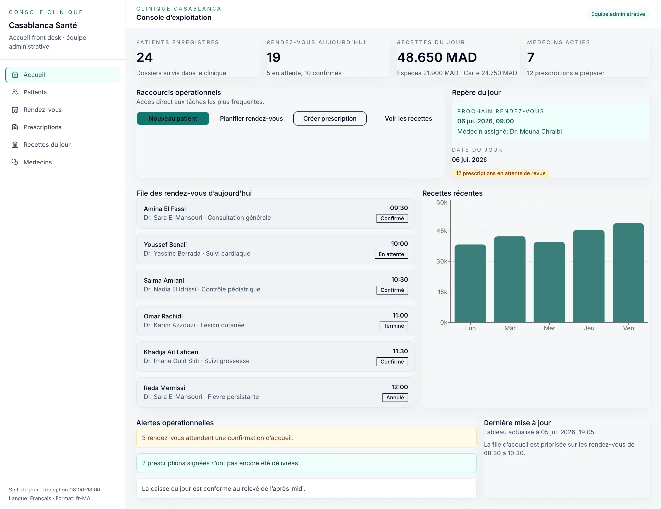Click the Rendez-vous aujourd'hui card showing 19
Image resolution: width=661 pixels, height=509 pixels.
pos(328,58)
